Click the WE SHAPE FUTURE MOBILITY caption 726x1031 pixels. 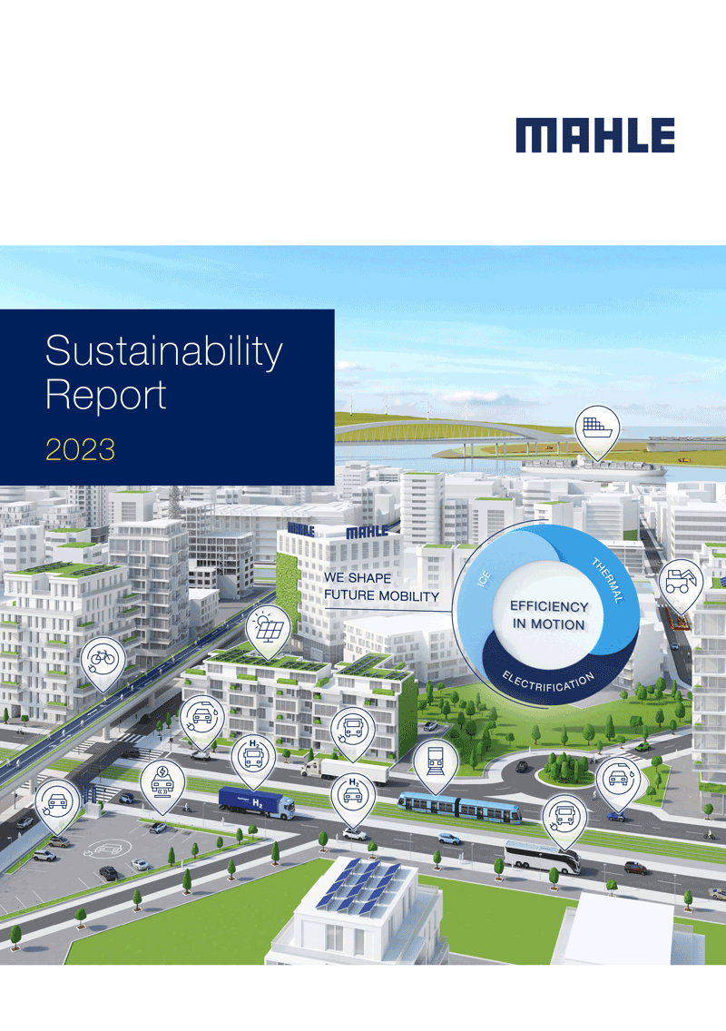[x=381, y=587]
